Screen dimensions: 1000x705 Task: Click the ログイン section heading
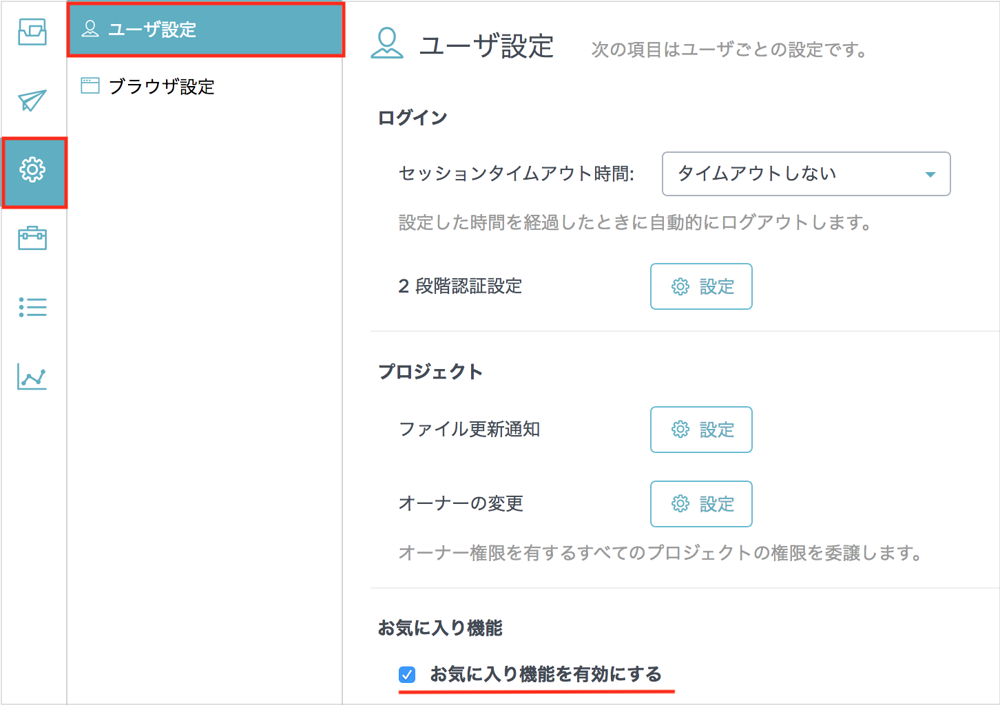click(413, 118)
